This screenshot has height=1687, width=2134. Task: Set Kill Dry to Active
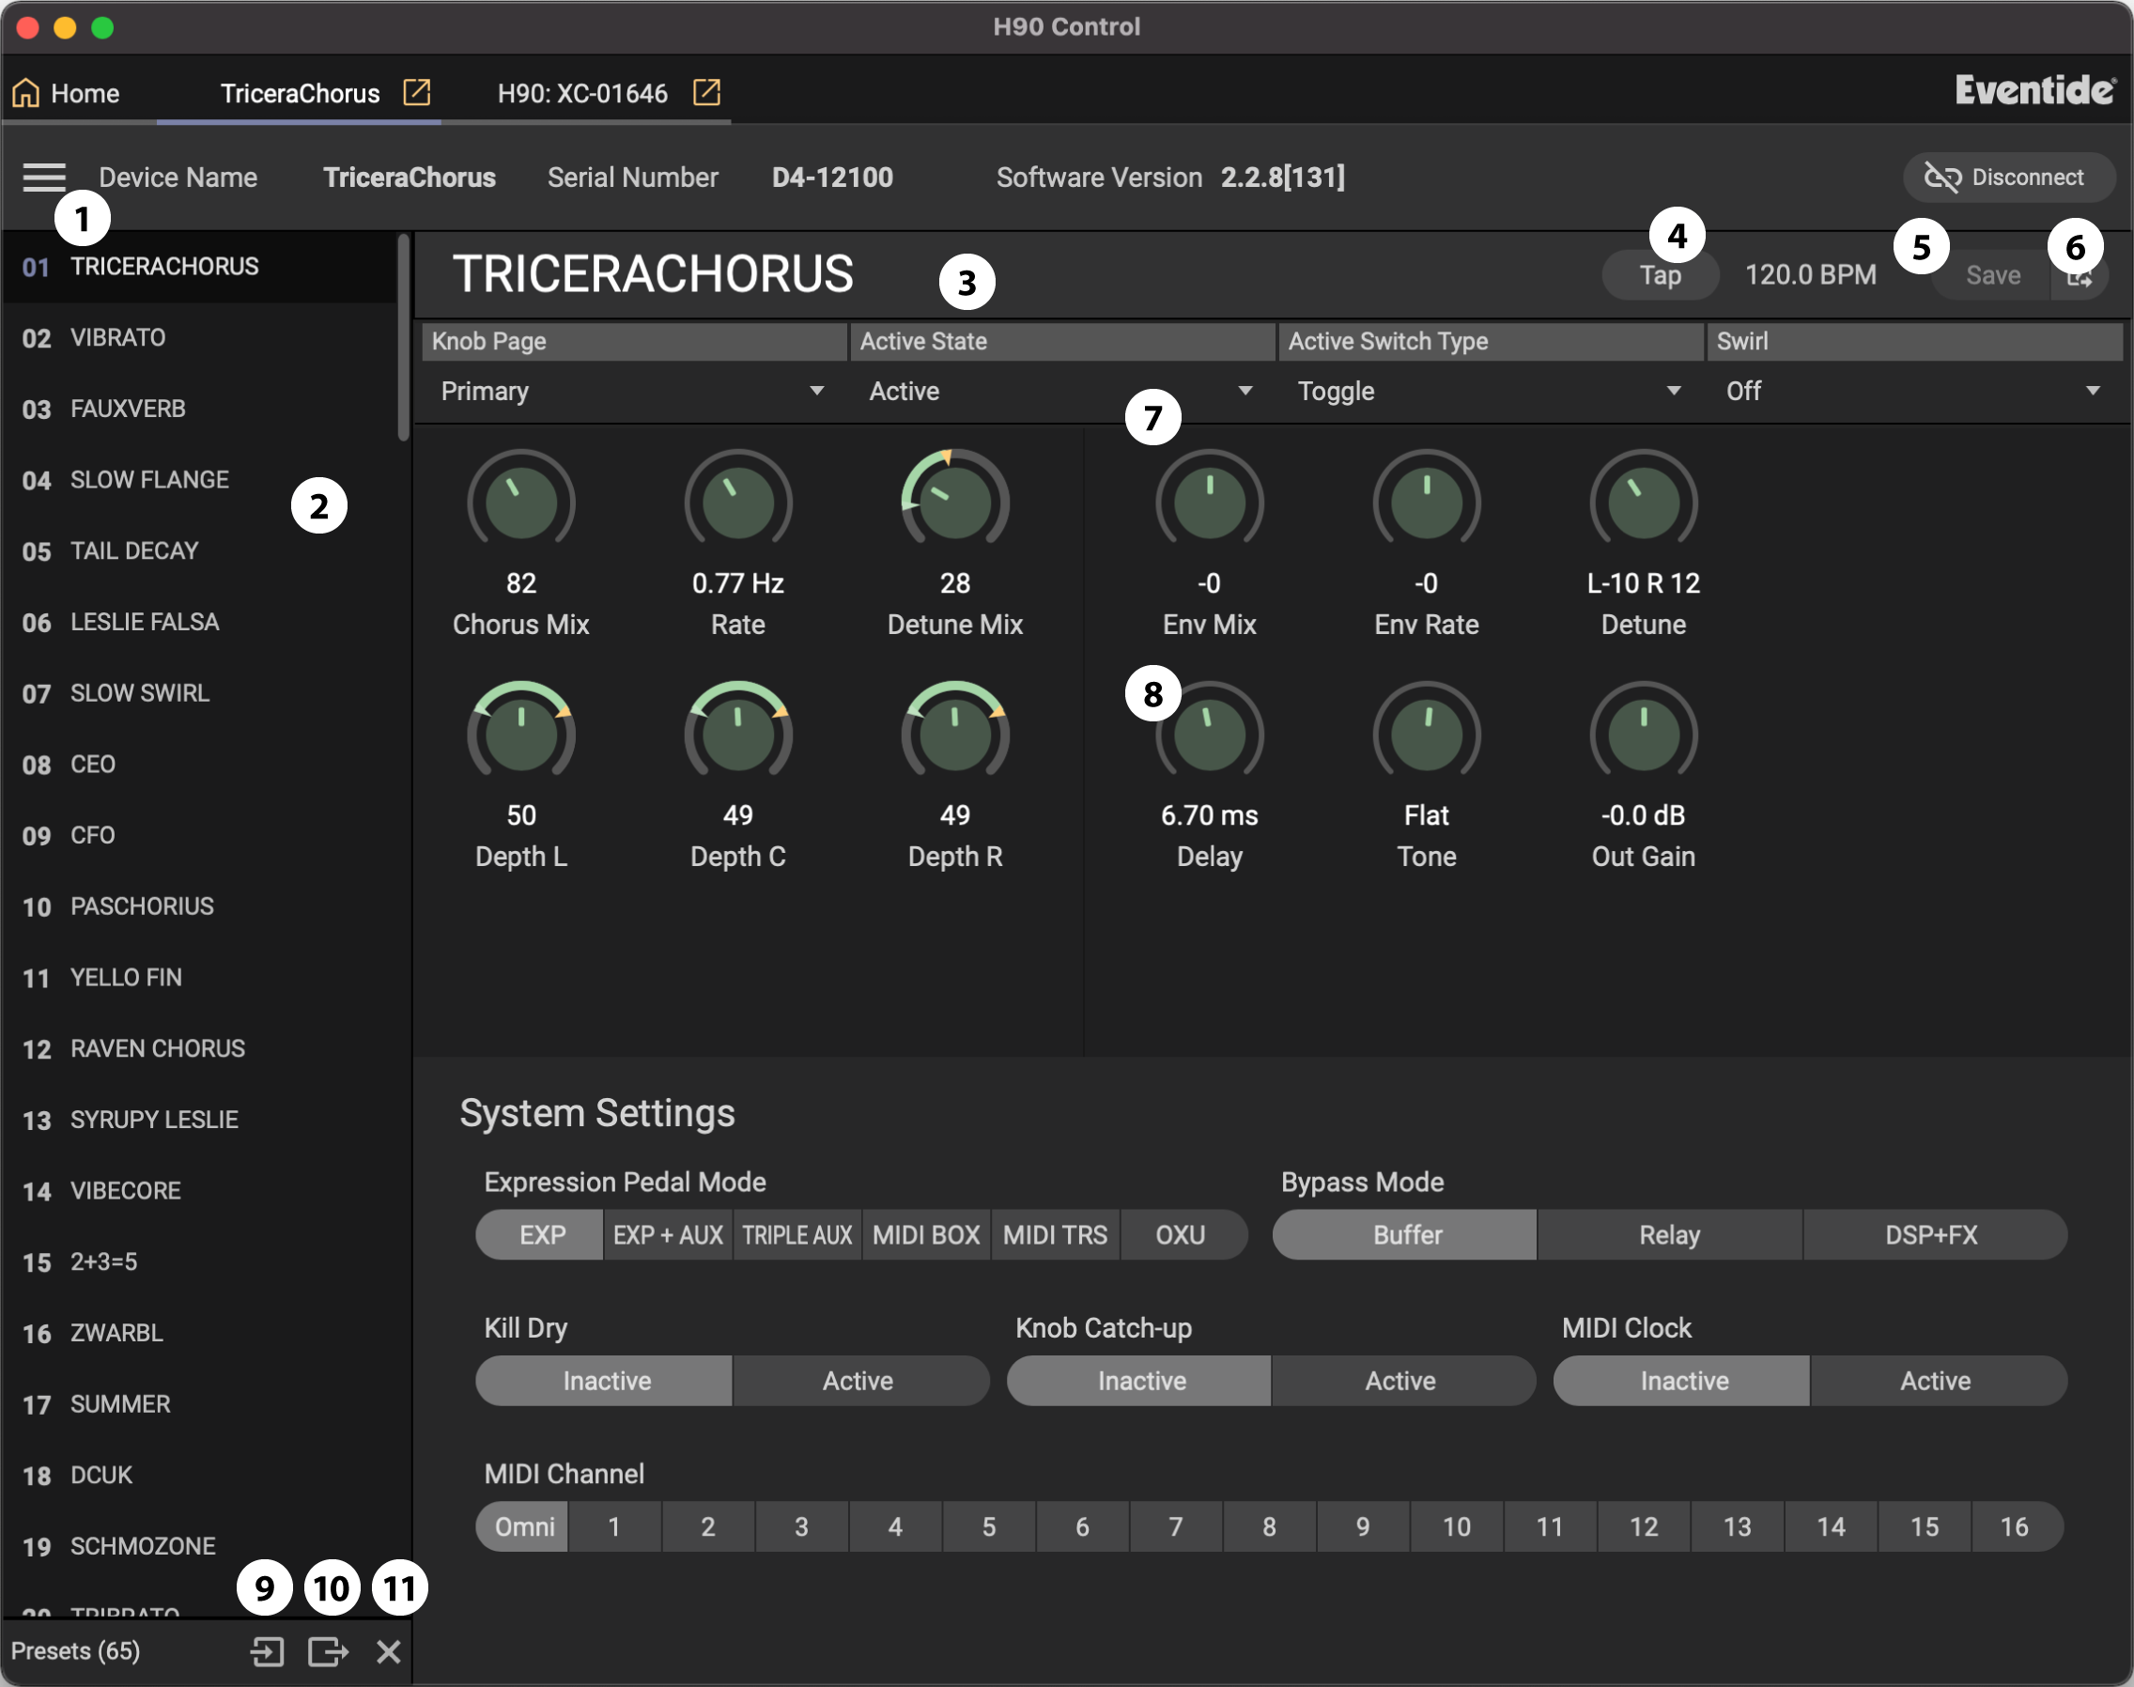(858, 1381)
